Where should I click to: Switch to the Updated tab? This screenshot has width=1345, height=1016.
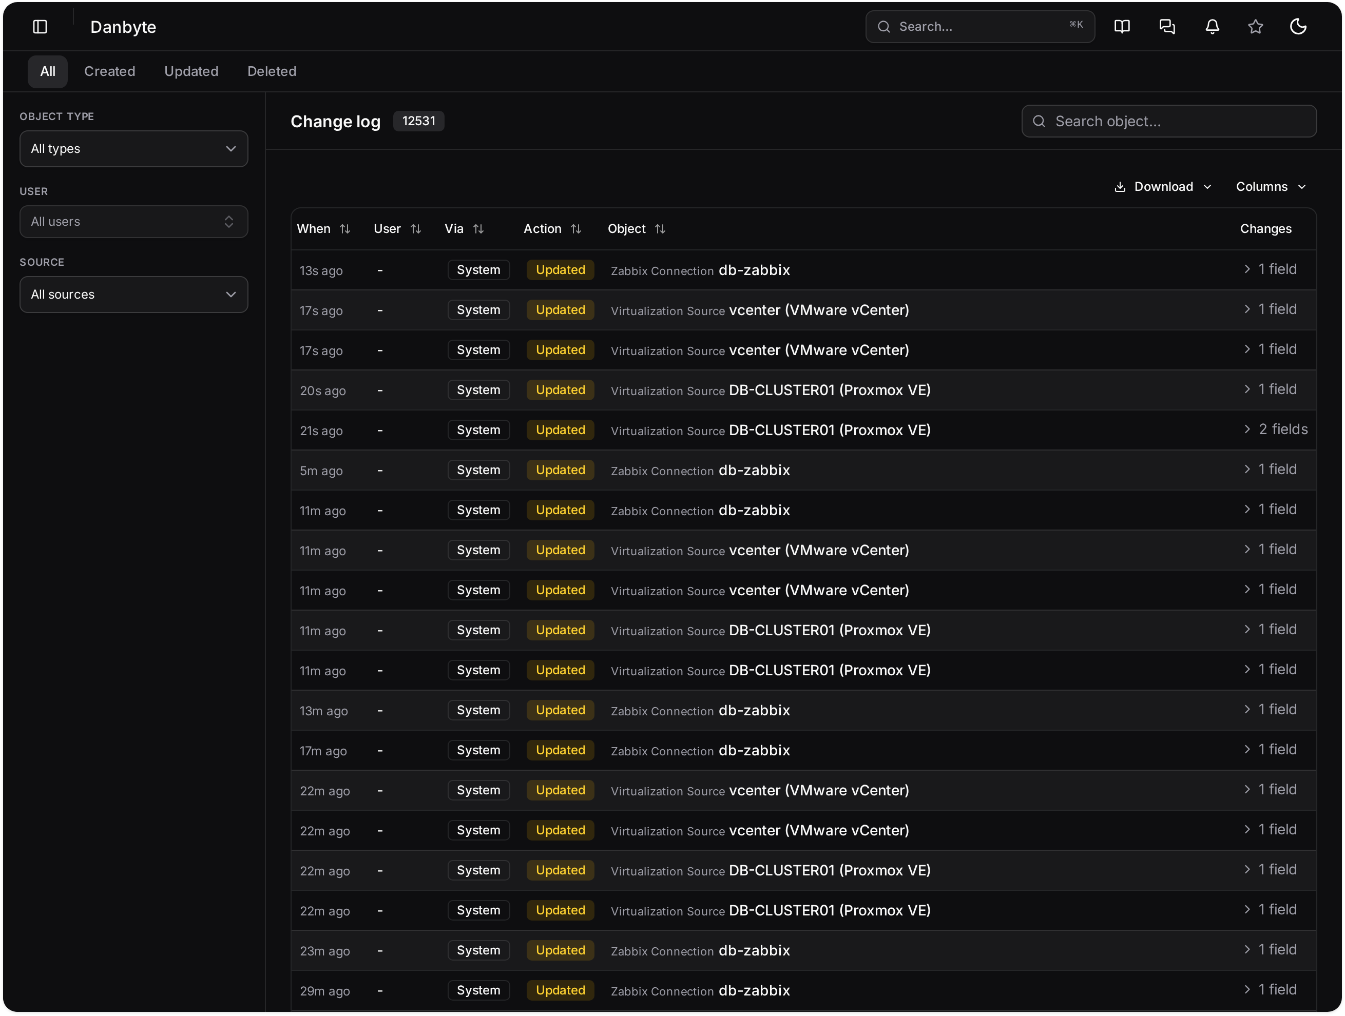tap(191, 71)
